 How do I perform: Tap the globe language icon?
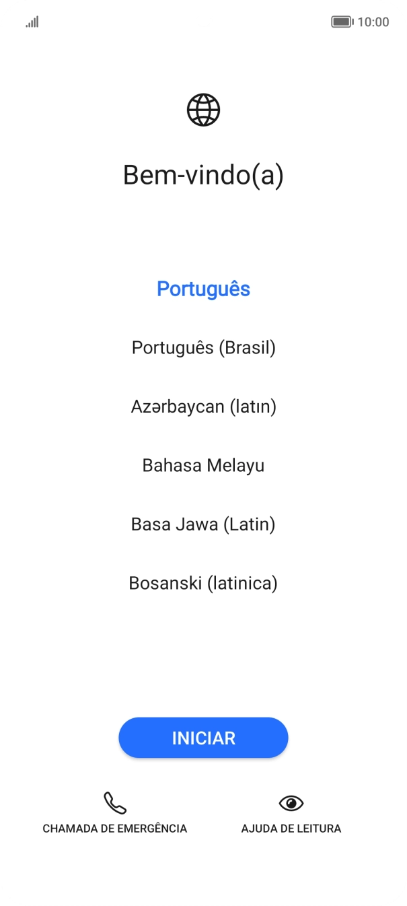coord(203,110)
